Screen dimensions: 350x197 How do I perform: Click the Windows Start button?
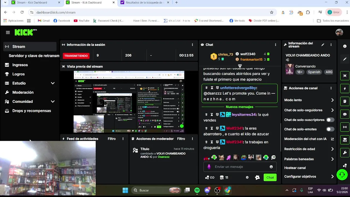(125, 190)
